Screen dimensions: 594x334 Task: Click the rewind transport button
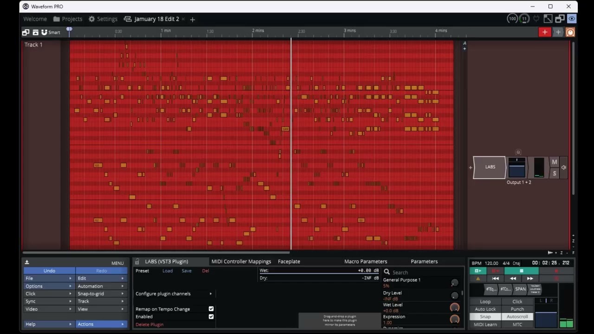[513, 278]
